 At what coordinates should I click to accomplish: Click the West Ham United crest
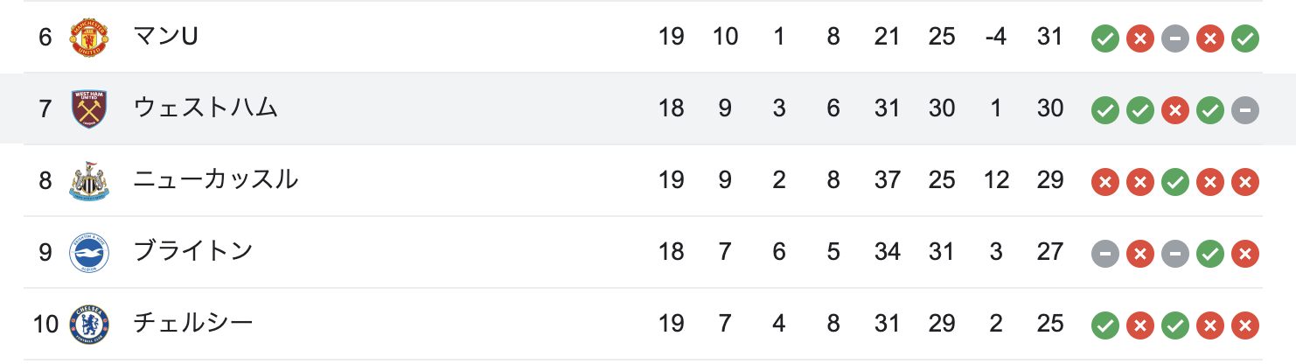tap(89, 109)
